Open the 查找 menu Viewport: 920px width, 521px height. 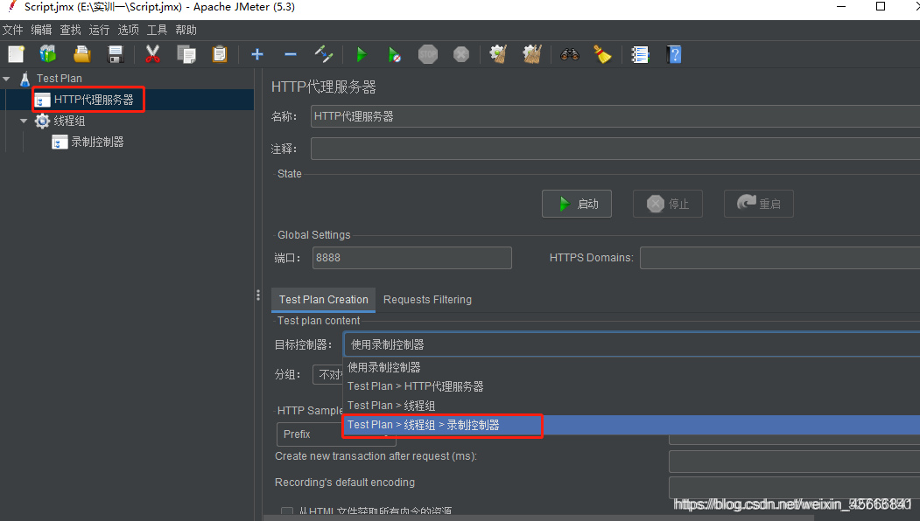pyautogui.click(x=70, y=30)
